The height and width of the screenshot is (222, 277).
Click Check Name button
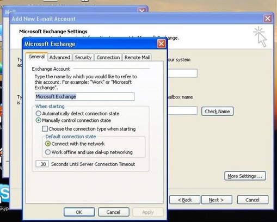click(x=217, y=112)
